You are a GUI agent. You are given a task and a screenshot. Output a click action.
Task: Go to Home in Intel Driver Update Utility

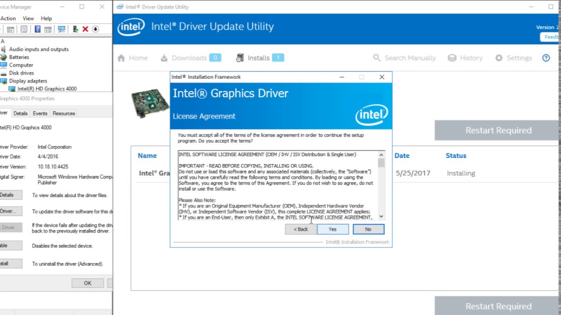pos(132,58)
